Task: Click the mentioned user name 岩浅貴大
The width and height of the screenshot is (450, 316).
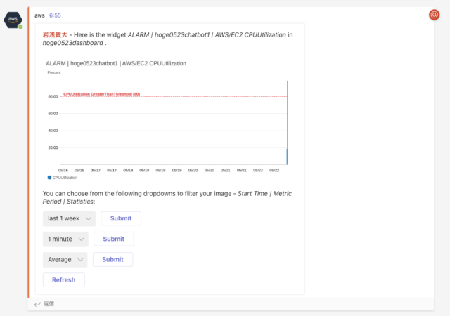Action: point(55,34)
